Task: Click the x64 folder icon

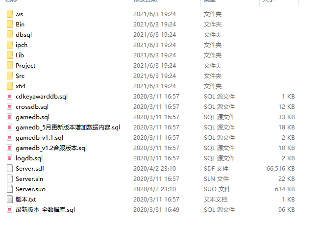Action: pyautogui.click(x=10, y=86)
